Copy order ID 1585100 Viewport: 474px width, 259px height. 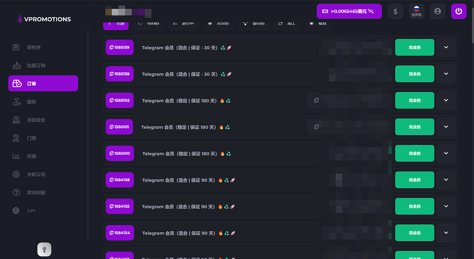[x=120, y=153]
